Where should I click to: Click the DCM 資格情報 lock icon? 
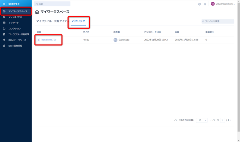[4, 46]
